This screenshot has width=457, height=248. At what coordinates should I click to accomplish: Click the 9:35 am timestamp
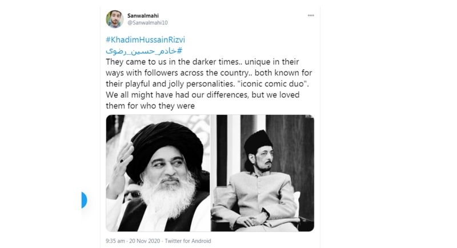115,241
